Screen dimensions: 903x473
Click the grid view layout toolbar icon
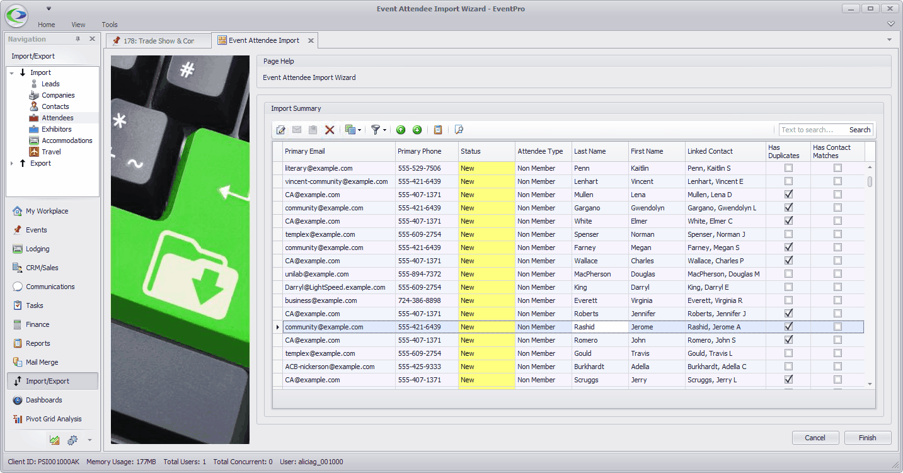pyautogui.click(x=350, y=130)
